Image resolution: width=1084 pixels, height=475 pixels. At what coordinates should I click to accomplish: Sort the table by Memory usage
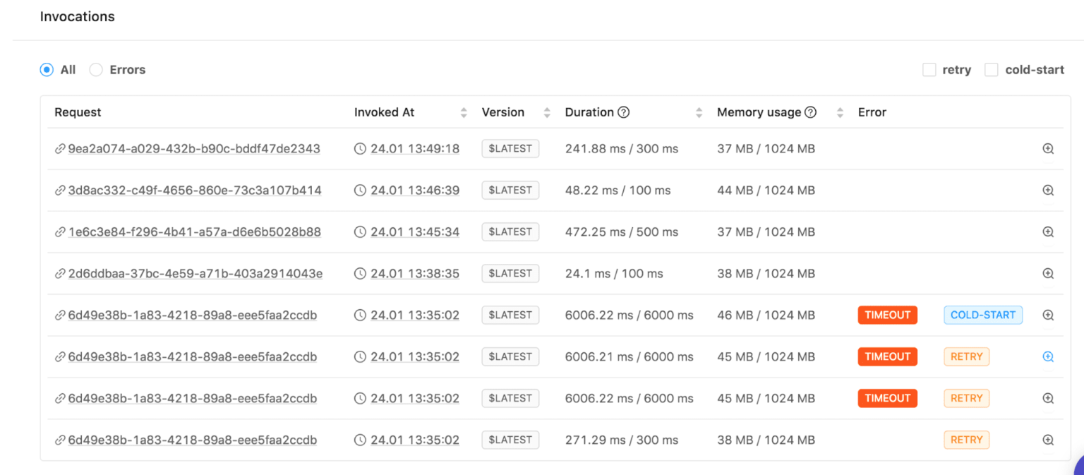pyautogui.click(x=839, y=112)
